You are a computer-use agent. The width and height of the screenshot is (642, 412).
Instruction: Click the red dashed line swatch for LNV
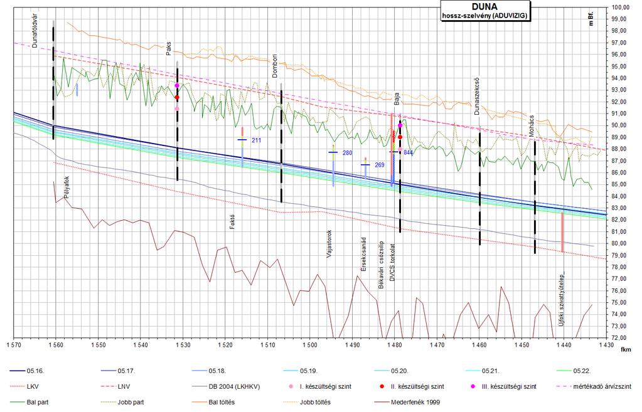tap(108, 387)
